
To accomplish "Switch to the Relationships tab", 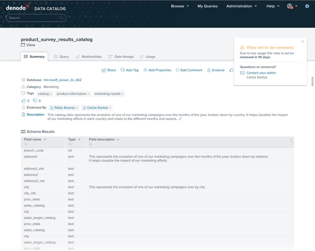I will pos(89,57).
